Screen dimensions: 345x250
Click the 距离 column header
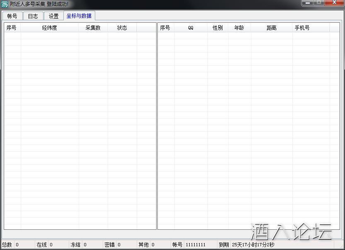(271, 28)
